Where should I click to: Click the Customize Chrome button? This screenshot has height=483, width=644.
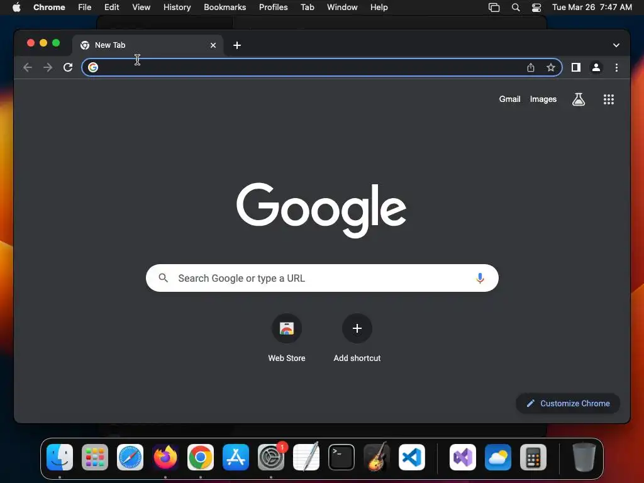point(568,403)
